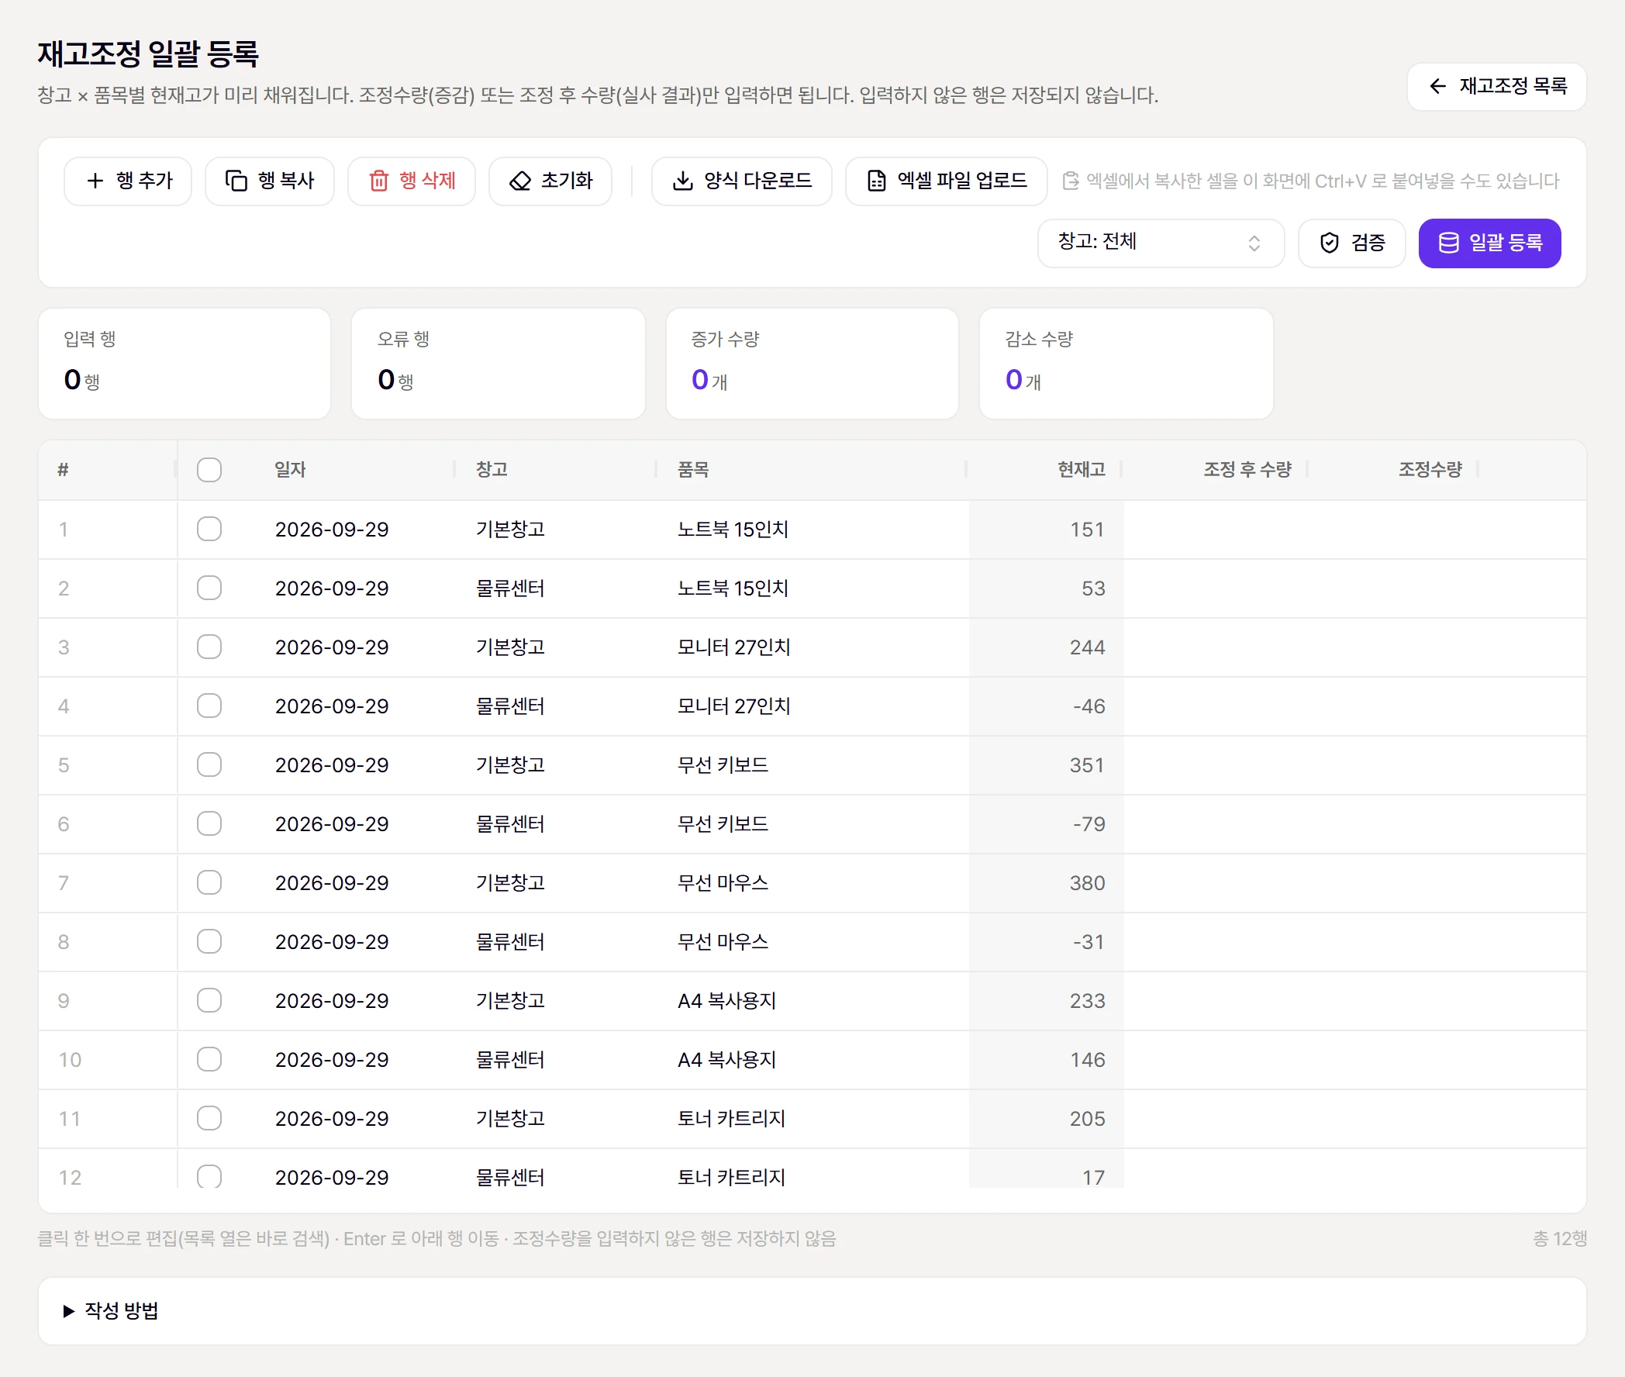
Task: Click the shield icon in 검증 button
Action: pos(1329,243)
